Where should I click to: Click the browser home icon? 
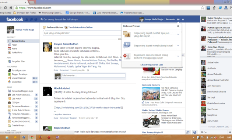(11, 8)
